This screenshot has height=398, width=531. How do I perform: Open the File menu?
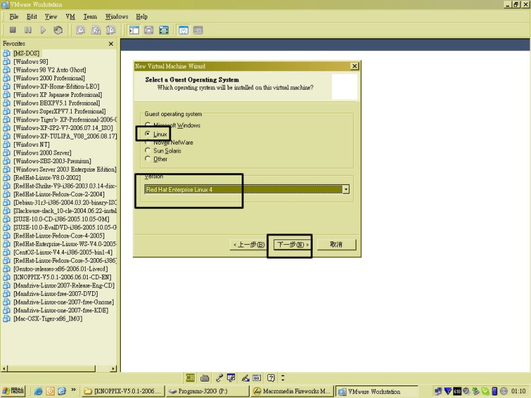coord(14,17)
